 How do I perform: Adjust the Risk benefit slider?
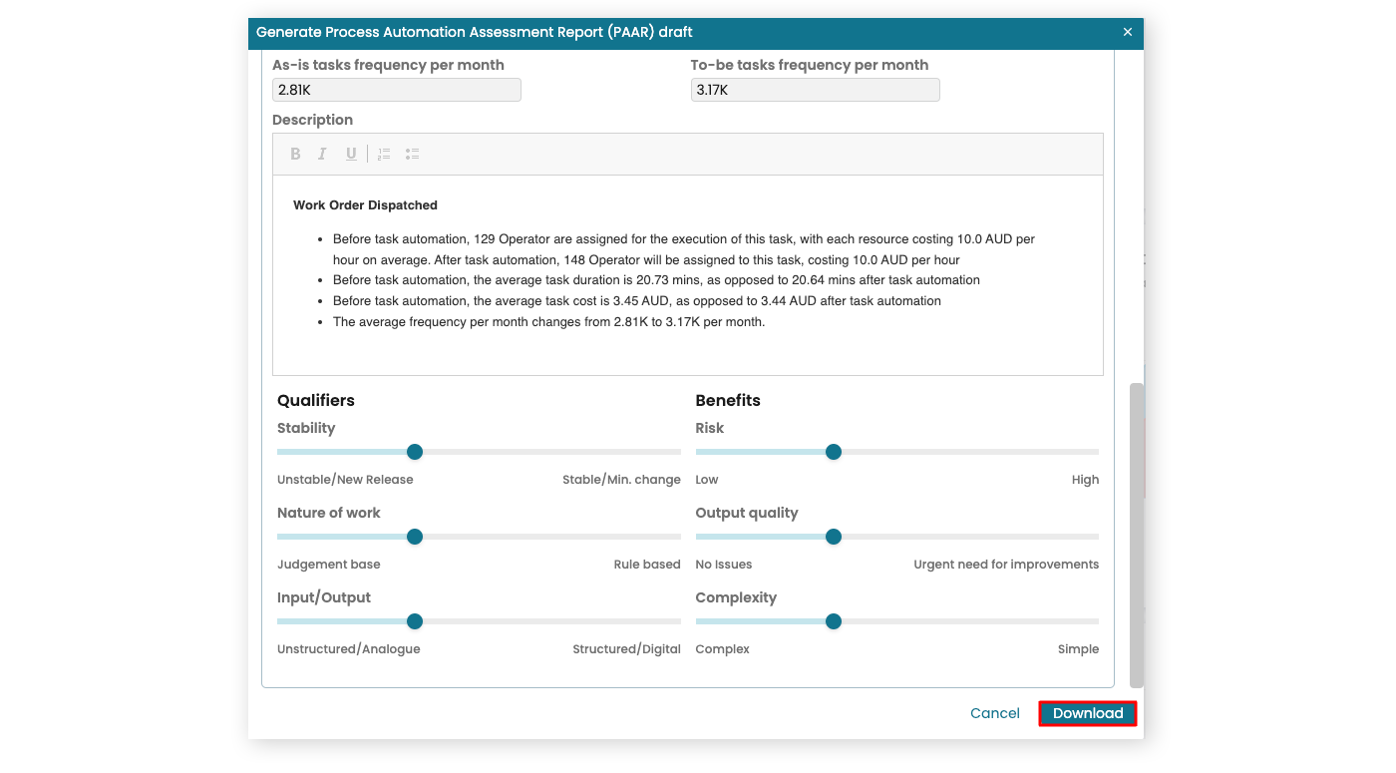click(834, 452)
